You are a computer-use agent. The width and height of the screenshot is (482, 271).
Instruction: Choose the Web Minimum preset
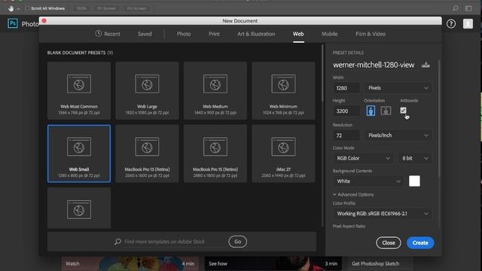click(283, 90)
